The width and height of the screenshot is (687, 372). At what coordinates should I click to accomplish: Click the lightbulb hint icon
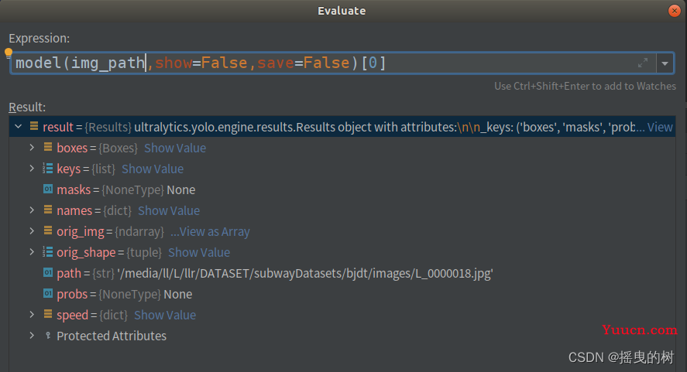click(x=9, y=53)
